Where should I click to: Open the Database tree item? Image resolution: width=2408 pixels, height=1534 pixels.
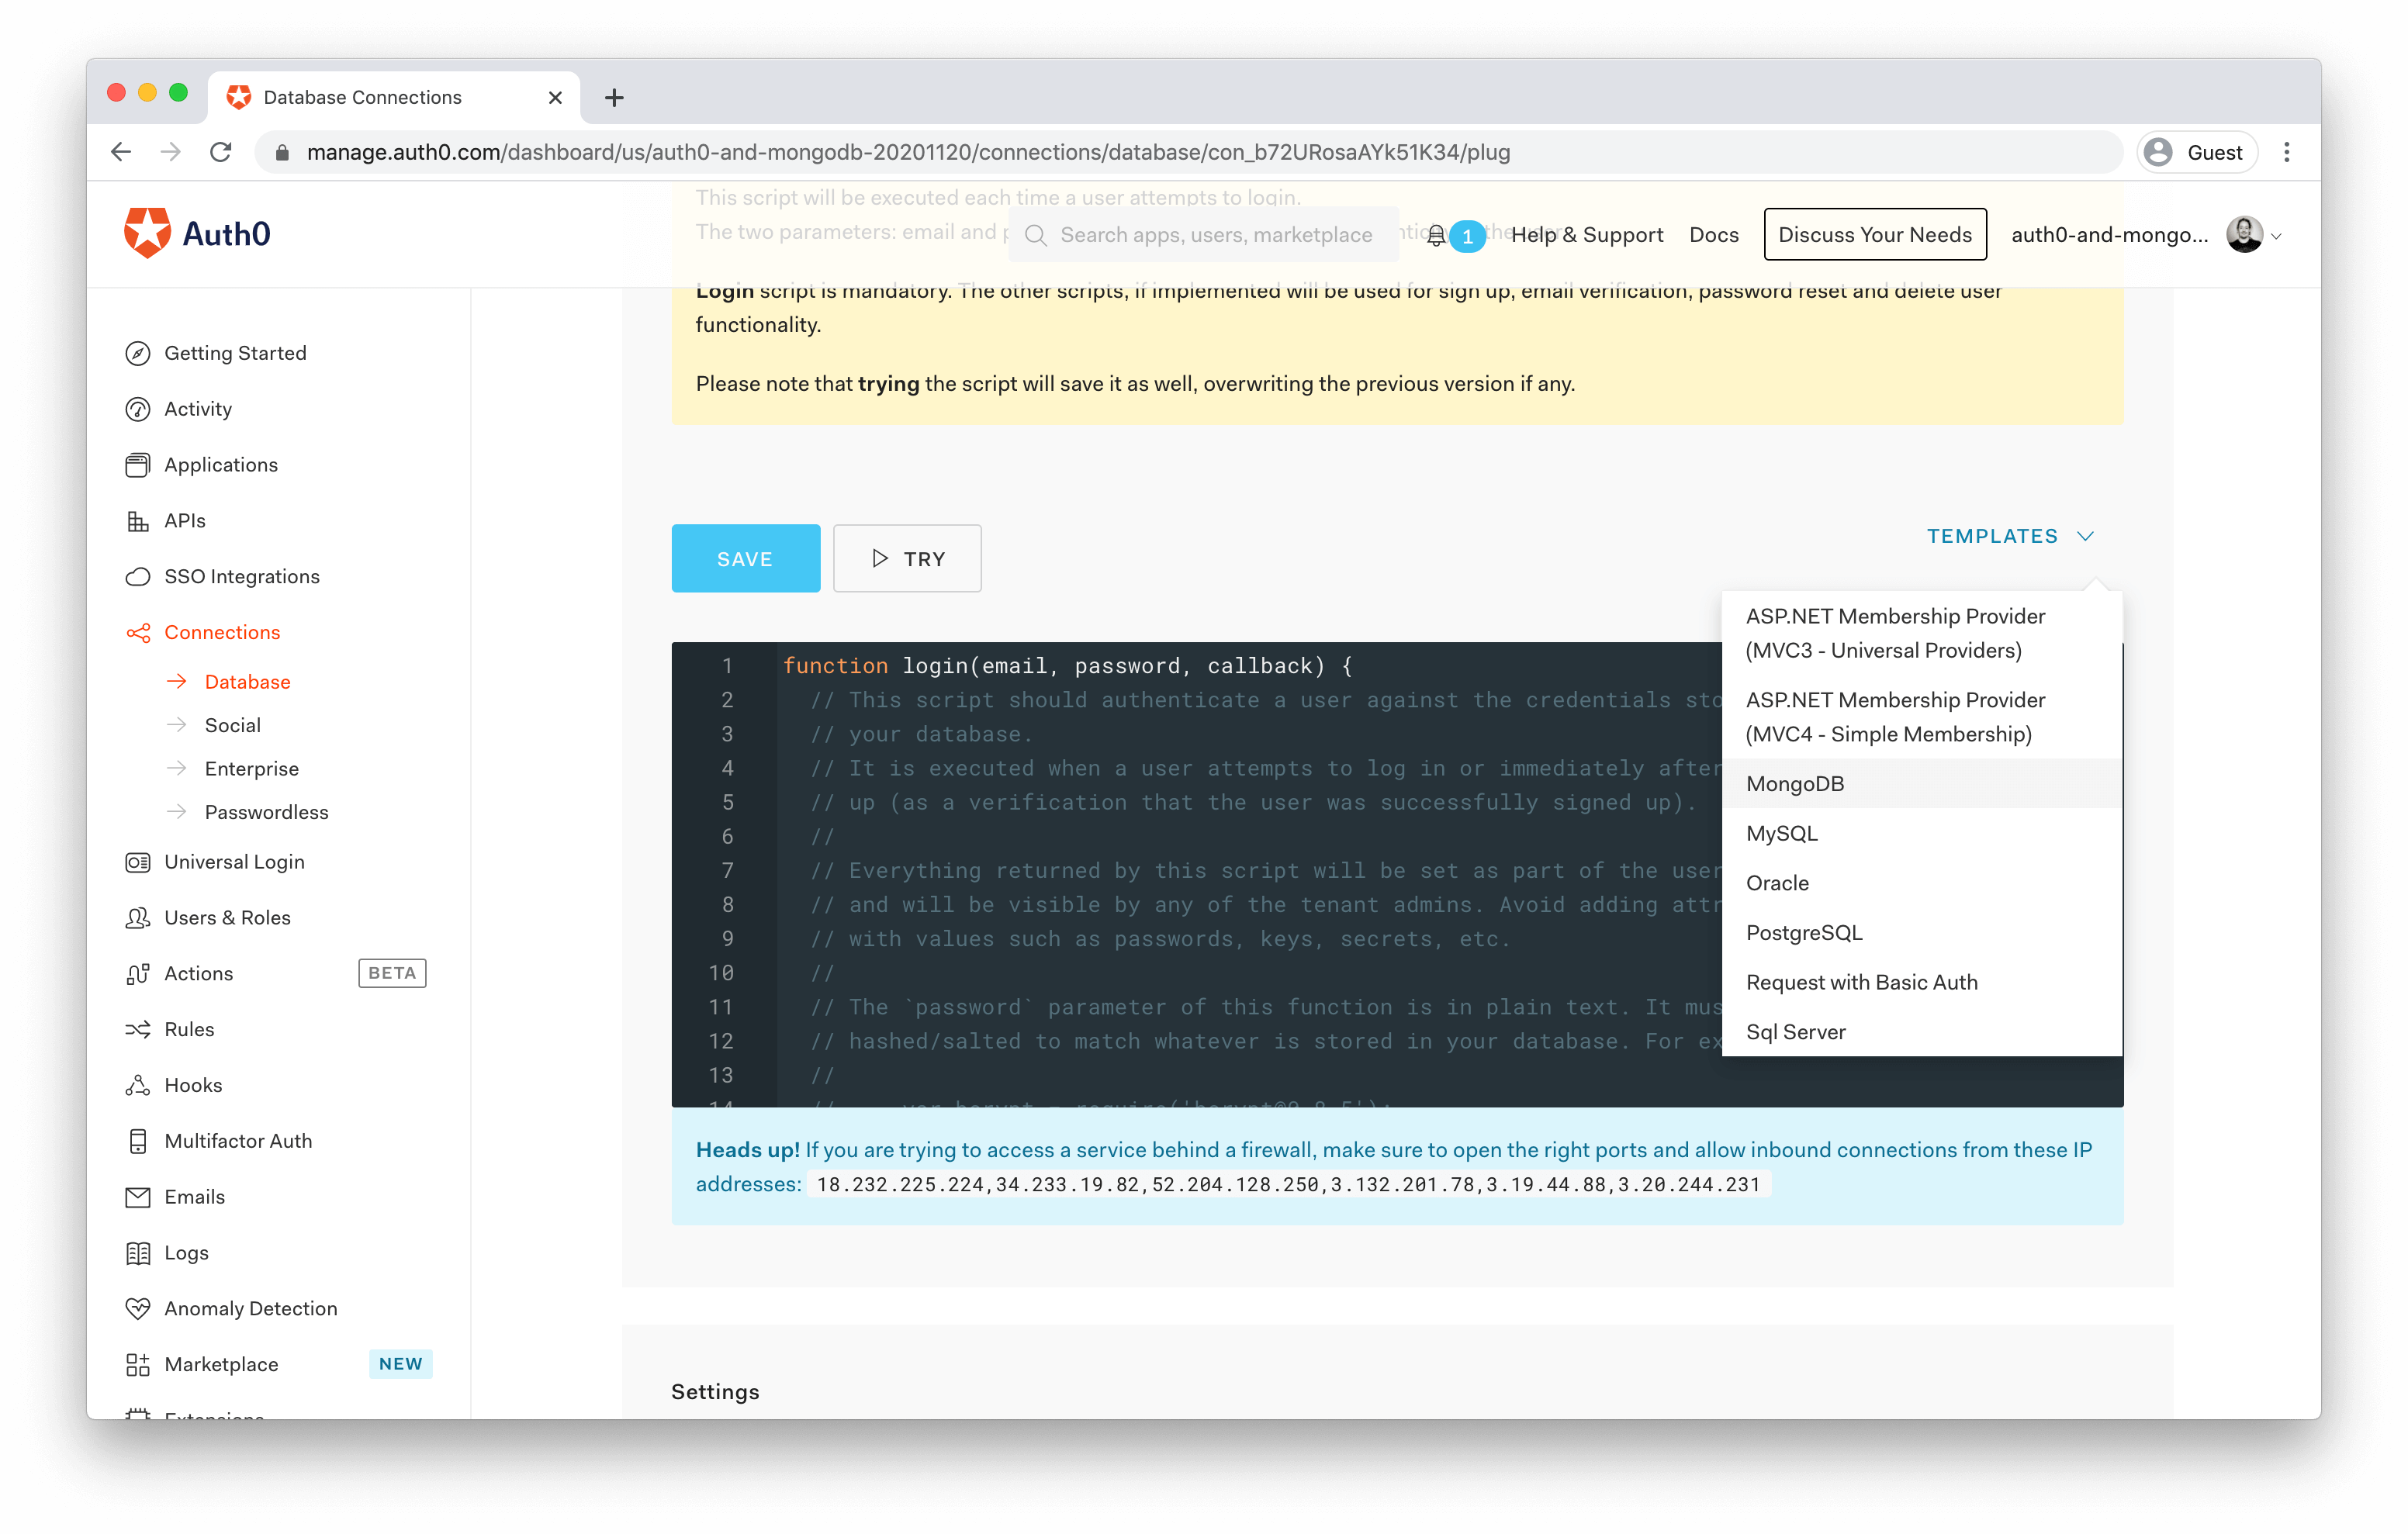(x=247, y=681)
